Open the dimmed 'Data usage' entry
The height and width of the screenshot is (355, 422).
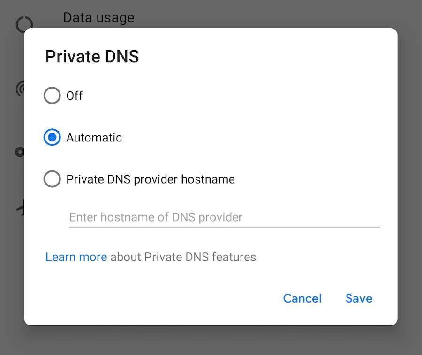[x=98, y=18]
